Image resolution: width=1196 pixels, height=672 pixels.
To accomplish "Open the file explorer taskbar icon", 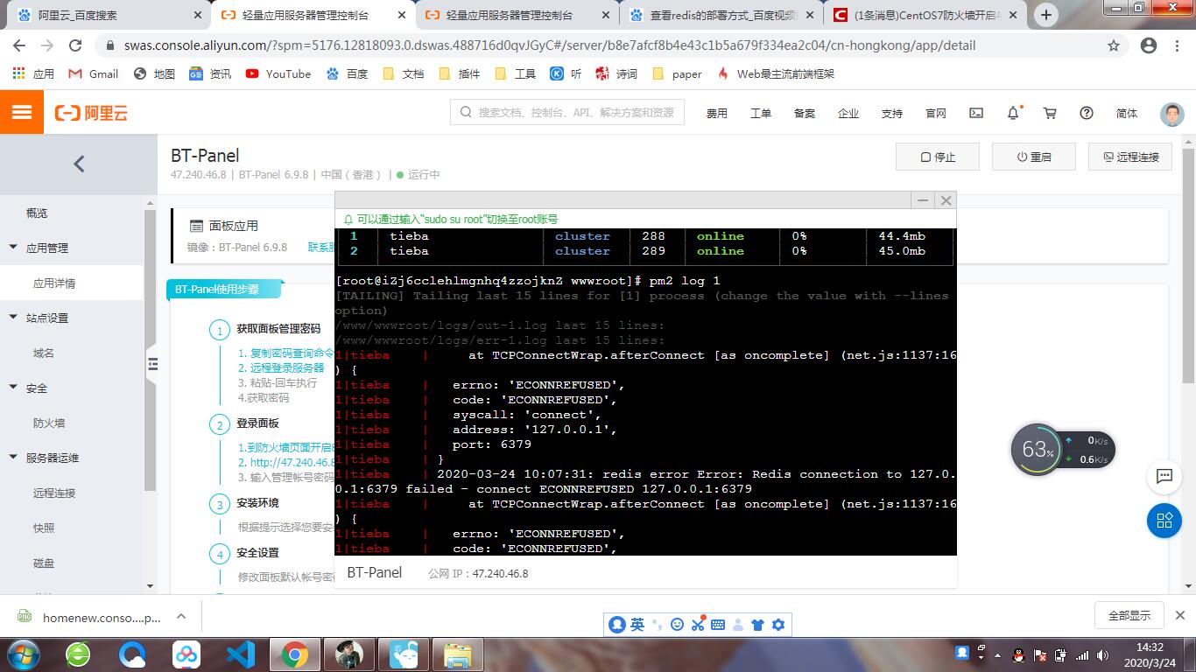I will pyautogui.click(x=457, y=654).
